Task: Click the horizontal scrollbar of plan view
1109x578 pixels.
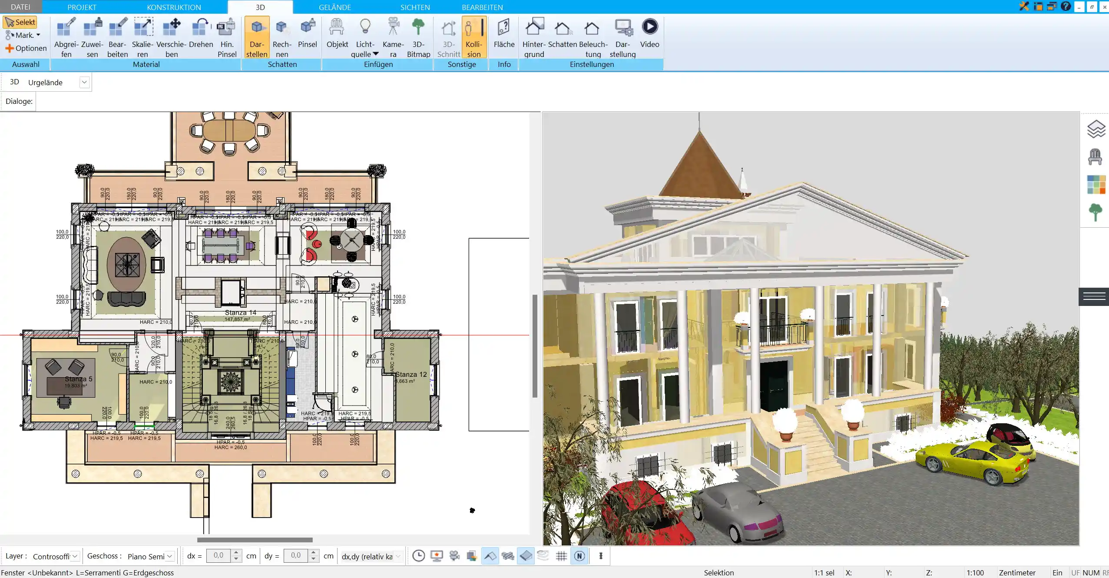Action: click(x=255, y=540)
